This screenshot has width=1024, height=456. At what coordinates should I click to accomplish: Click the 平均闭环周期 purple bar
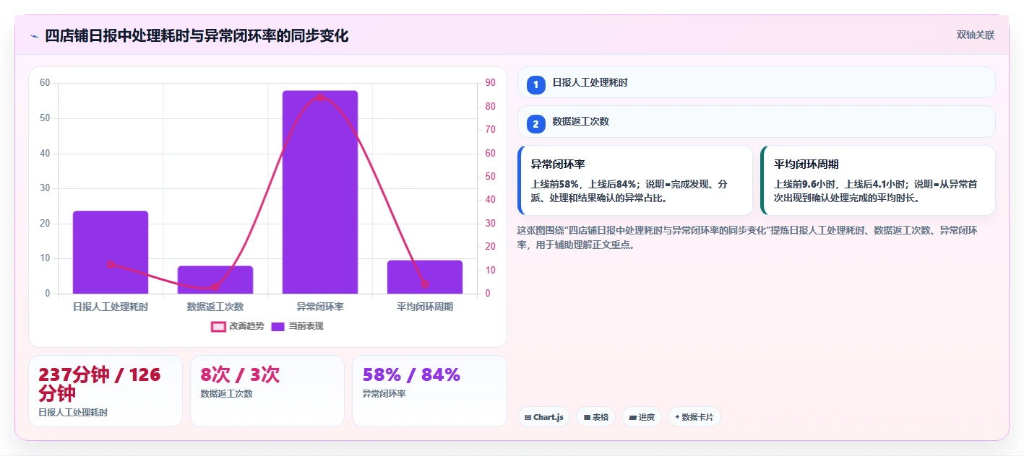pos(425,277)
